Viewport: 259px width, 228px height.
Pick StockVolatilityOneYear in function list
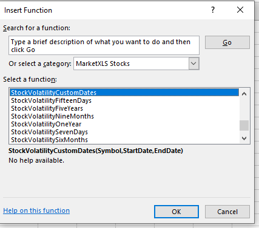pos(124,124)
